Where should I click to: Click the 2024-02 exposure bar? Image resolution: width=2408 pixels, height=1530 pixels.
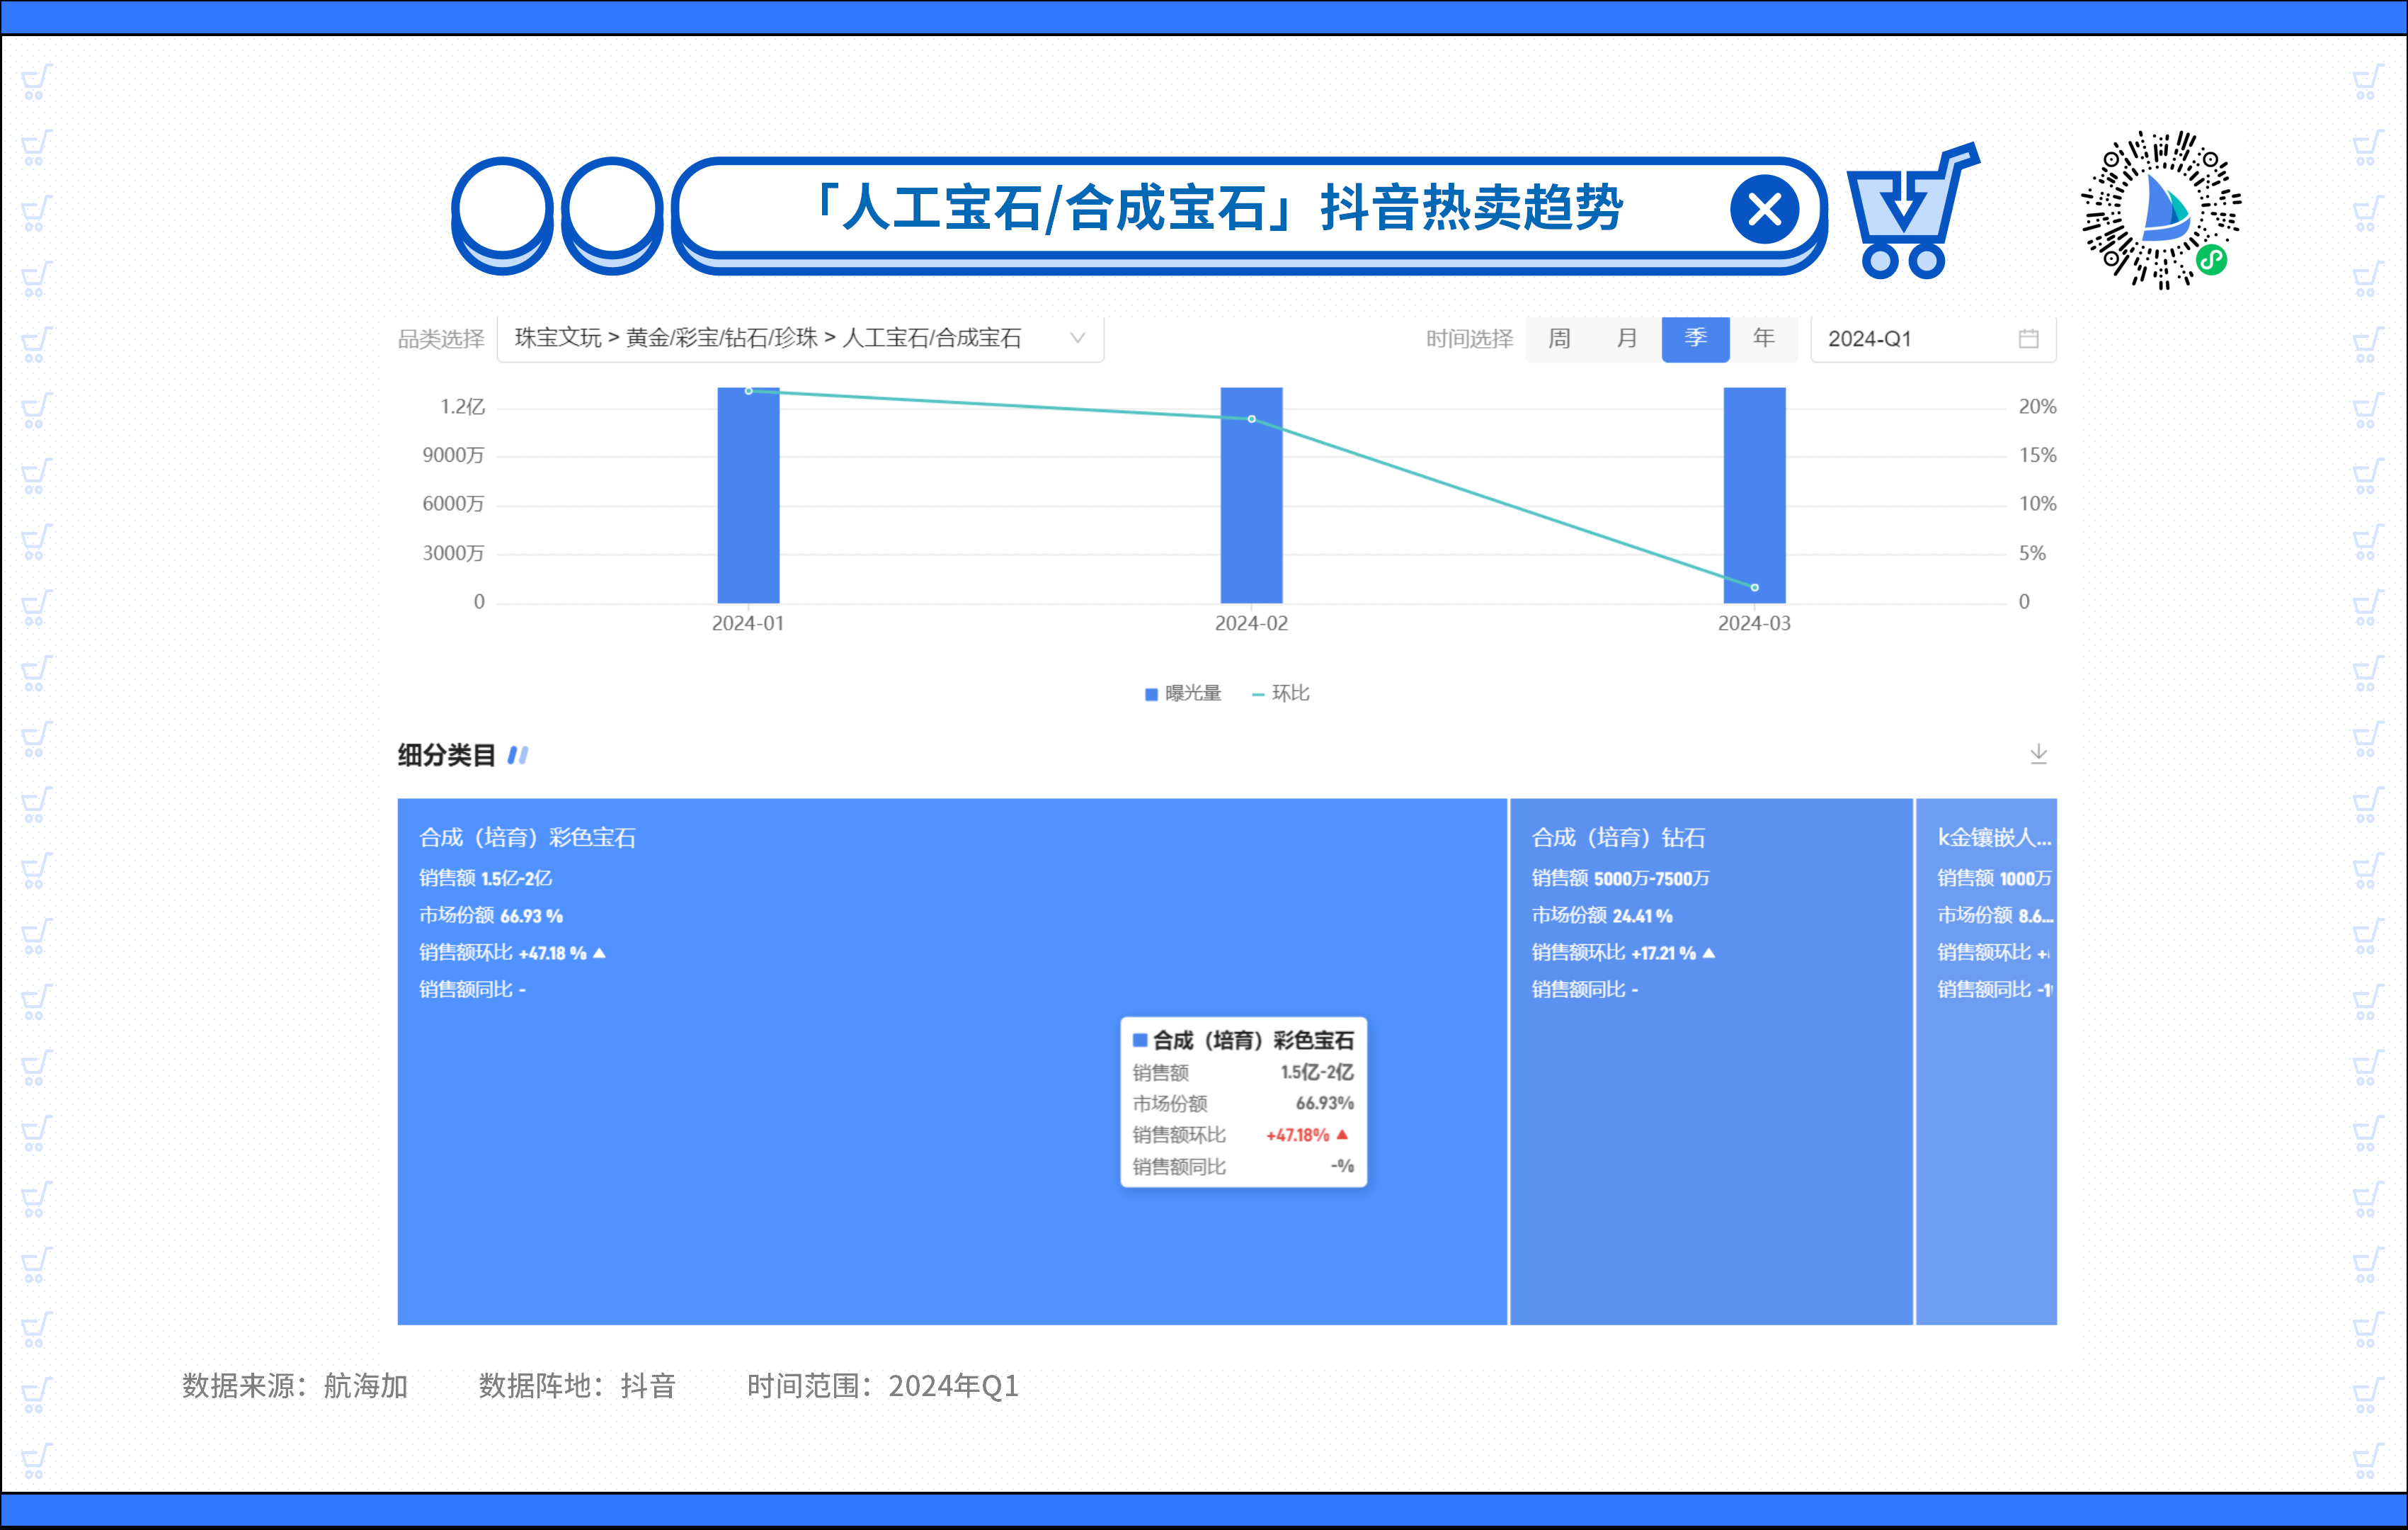point(1251,510)
